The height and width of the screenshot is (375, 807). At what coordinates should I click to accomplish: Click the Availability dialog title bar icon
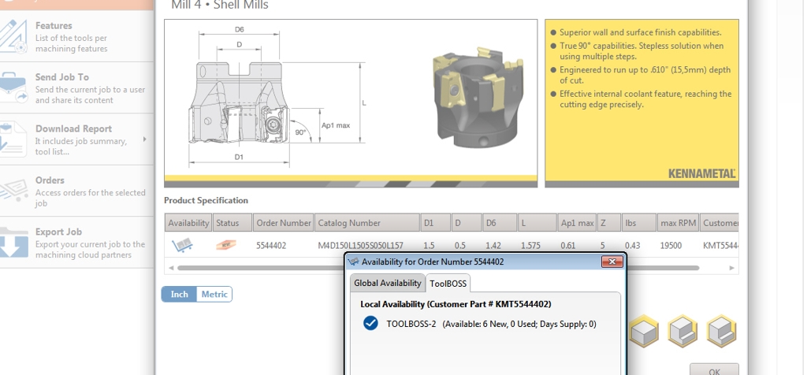coord(354,262)
